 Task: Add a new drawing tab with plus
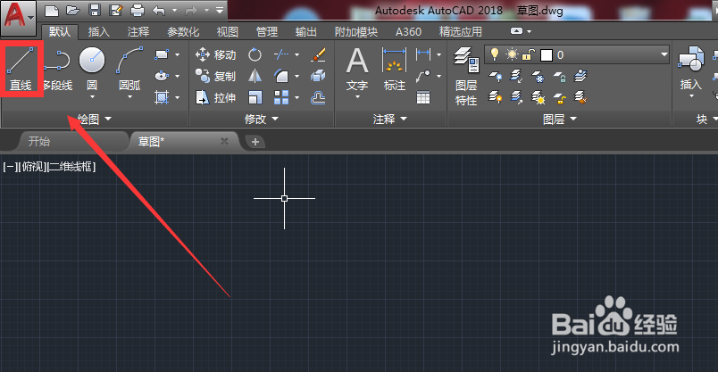(255, 142)
